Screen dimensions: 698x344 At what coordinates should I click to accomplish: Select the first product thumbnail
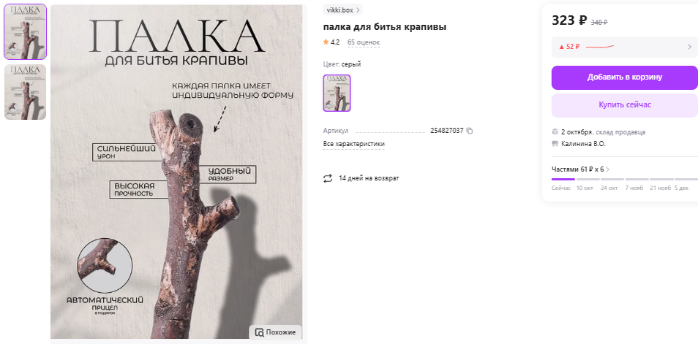coord(26,32)
